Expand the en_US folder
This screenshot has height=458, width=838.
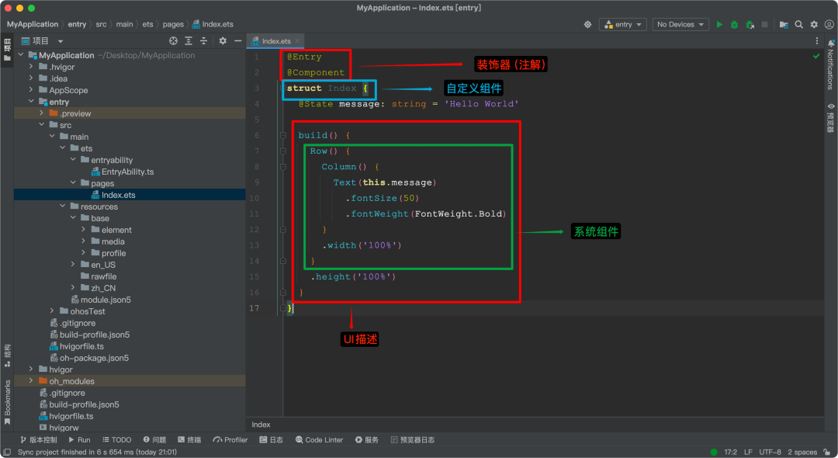73,265
